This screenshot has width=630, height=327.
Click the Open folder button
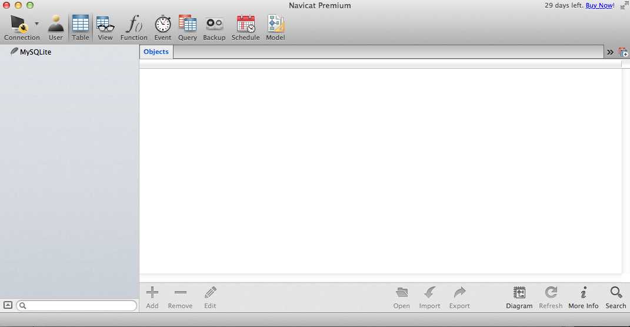tap(401, 297)
